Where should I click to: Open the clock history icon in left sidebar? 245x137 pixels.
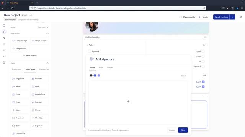4,62
